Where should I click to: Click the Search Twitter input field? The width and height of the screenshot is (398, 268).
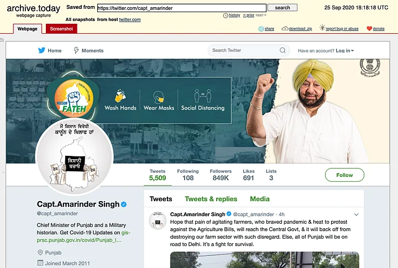245,50
